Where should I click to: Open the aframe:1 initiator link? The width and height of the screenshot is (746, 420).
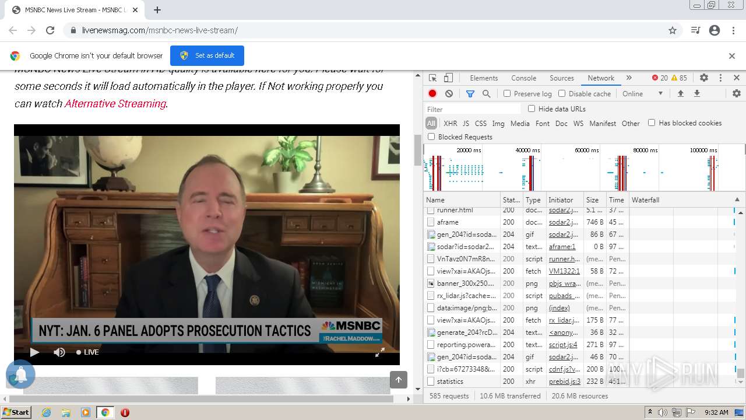[x=562, y=247]
